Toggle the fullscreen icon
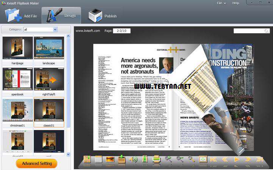This screenshot has width=273, height=170. (x=203, y=159)
